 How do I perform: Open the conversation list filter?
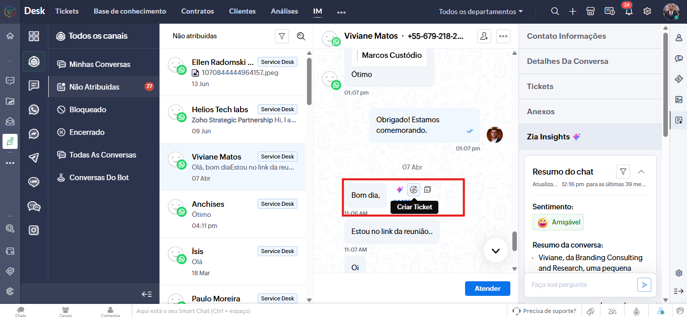pyautogui.click(x=282, y=36)
